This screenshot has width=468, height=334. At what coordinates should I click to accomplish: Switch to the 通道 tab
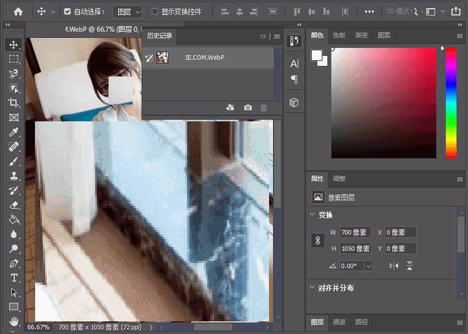(x=339, y=322)
